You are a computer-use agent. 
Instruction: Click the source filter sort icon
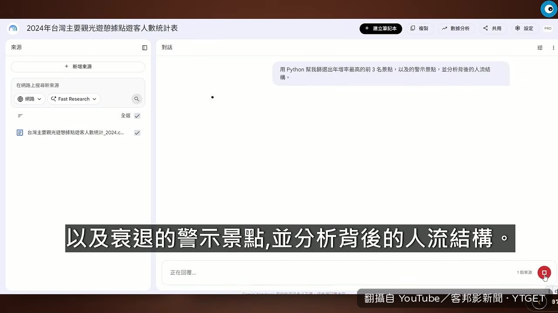[20, 116]
